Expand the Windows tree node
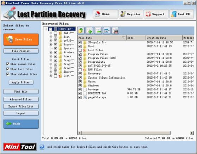Image resolution: width=197 pixels, height=154 pixels. (51, 53)
